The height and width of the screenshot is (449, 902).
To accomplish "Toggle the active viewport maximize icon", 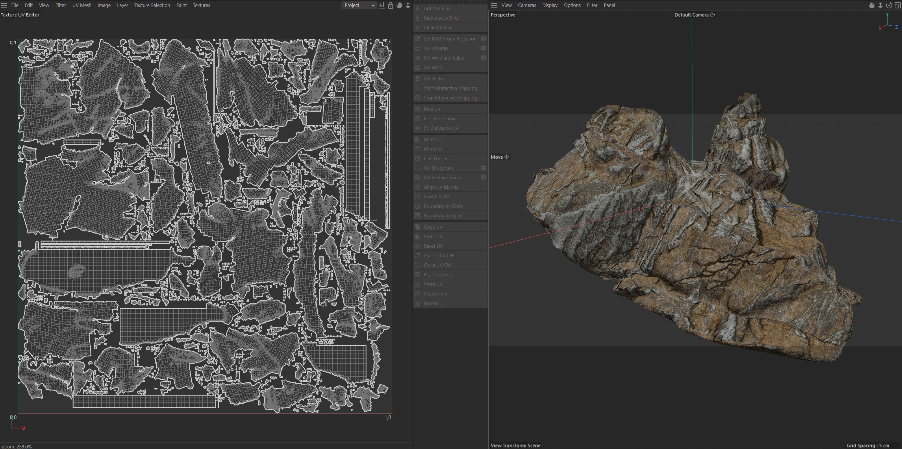I will coord(897,5).
